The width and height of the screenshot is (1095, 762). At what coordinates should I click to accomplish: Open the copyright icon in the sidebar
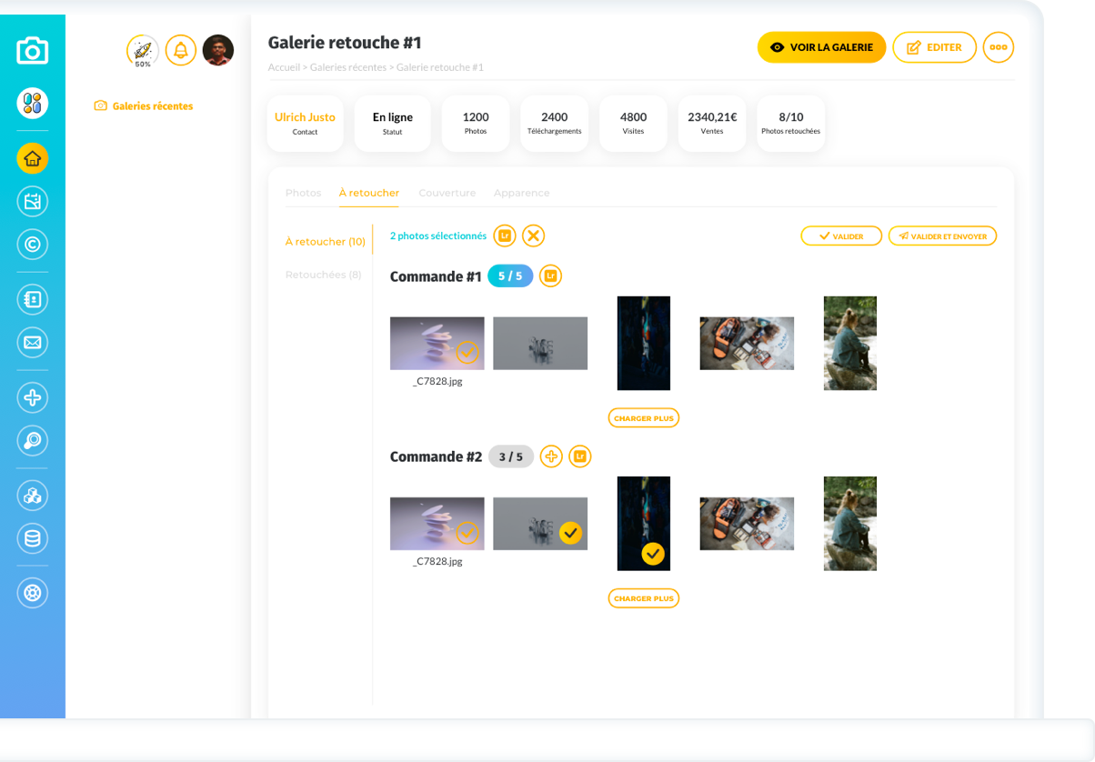pos(33,245)
